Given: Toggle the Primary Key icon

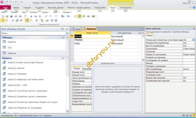Looking at the screenshot, I should pos(3,20).
